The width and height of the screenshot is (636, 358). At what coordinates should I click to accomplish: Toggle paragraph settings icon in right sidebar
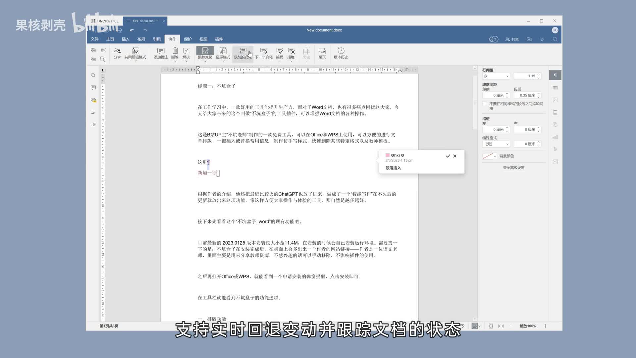click(x=555, y=76)
